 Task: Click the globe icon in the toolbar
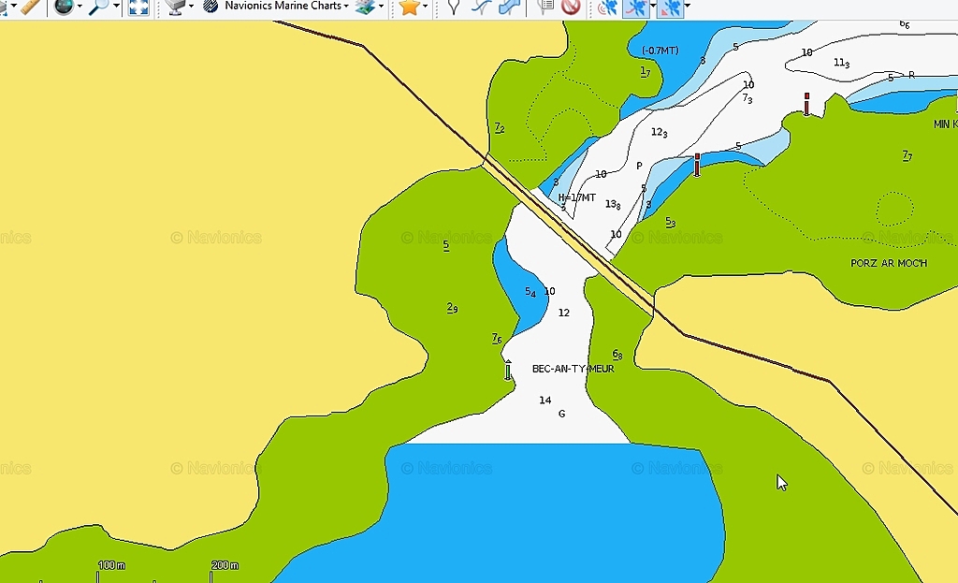click(x=64, y=7)
